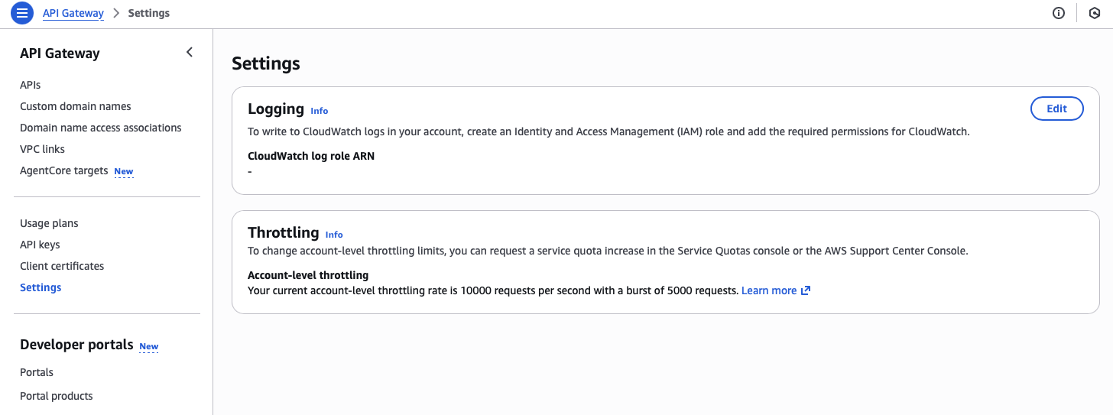Click the external link icon after Learn more
Viewport: 1113px width, 415px height.
[x=805, y=290]
